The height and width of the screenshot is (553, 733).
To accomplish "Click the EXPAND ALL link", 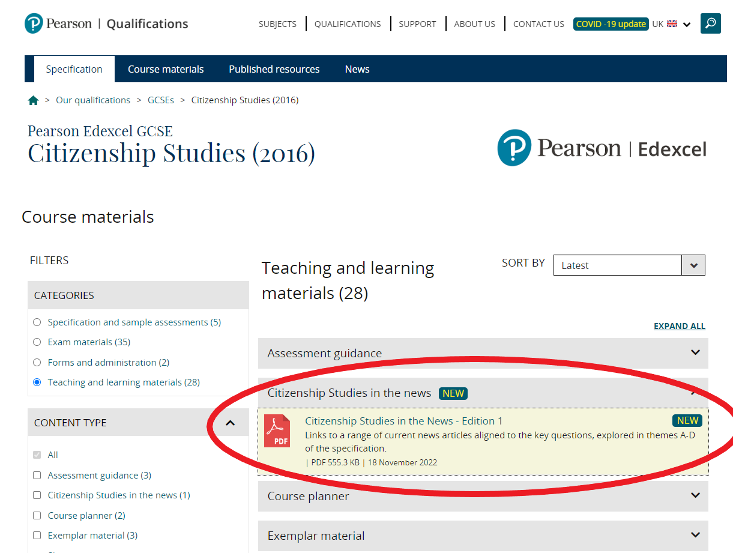I will tap(679, 326).
